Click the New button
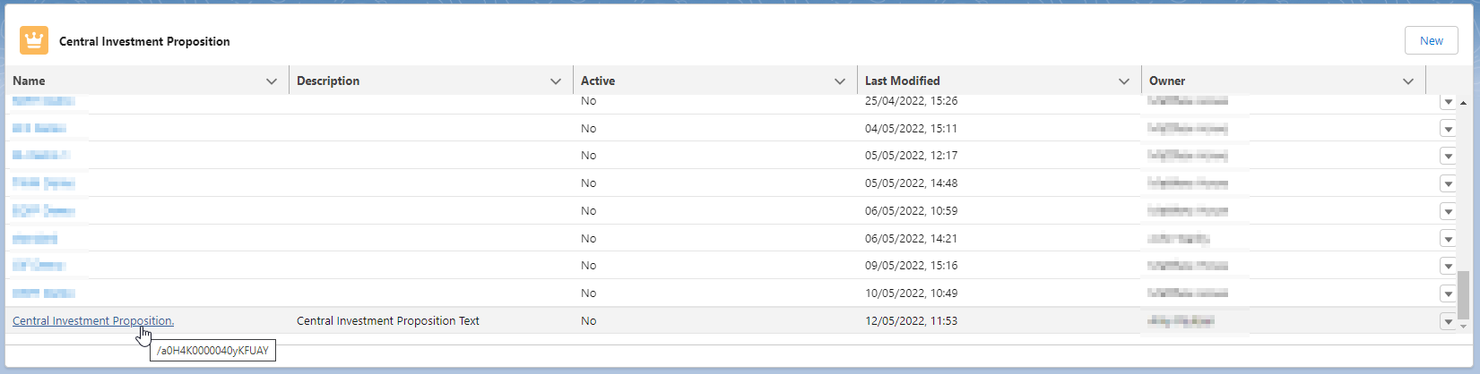The image size is (1480, 374). [x=1431, y=40]
